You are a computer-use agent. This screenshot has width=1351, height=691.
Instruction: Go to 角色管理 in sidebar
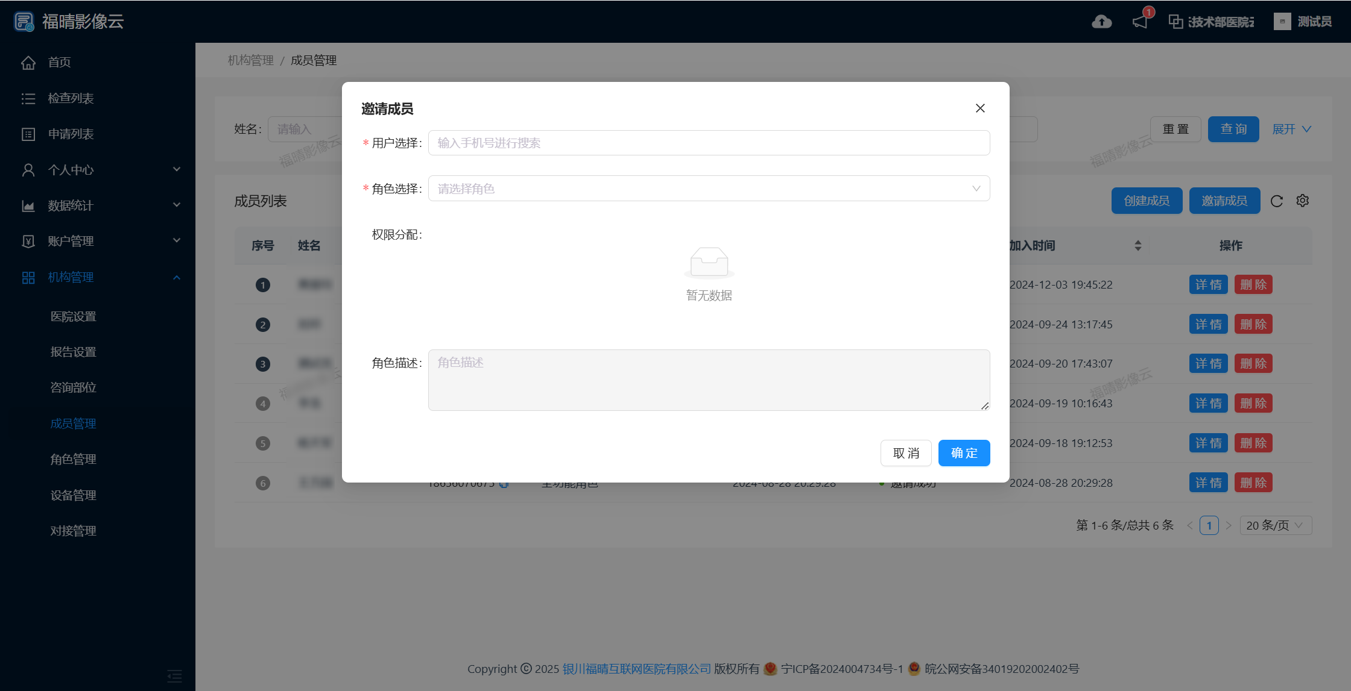(x=74, y=460)
